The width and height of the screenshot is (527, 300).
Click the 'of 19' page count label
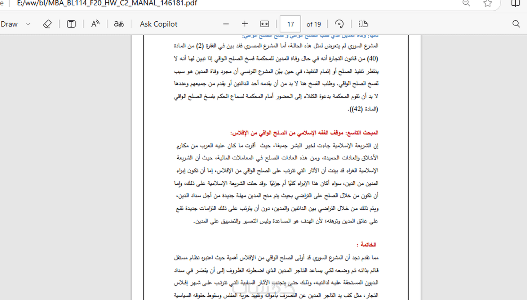click(x=314, y=24)
